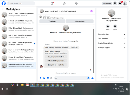Image resolution: width=130 pixels, height=95 pixels.
Task: Click the taskbar clock showing 8:31 pm
Action: point(121,89)
